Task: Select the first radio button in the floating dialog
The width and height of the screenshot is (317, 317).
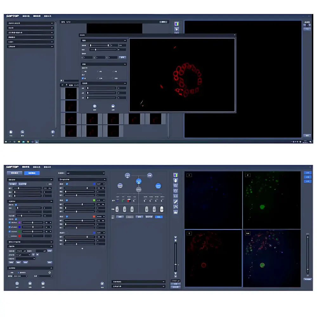Action: coord(82,71)
